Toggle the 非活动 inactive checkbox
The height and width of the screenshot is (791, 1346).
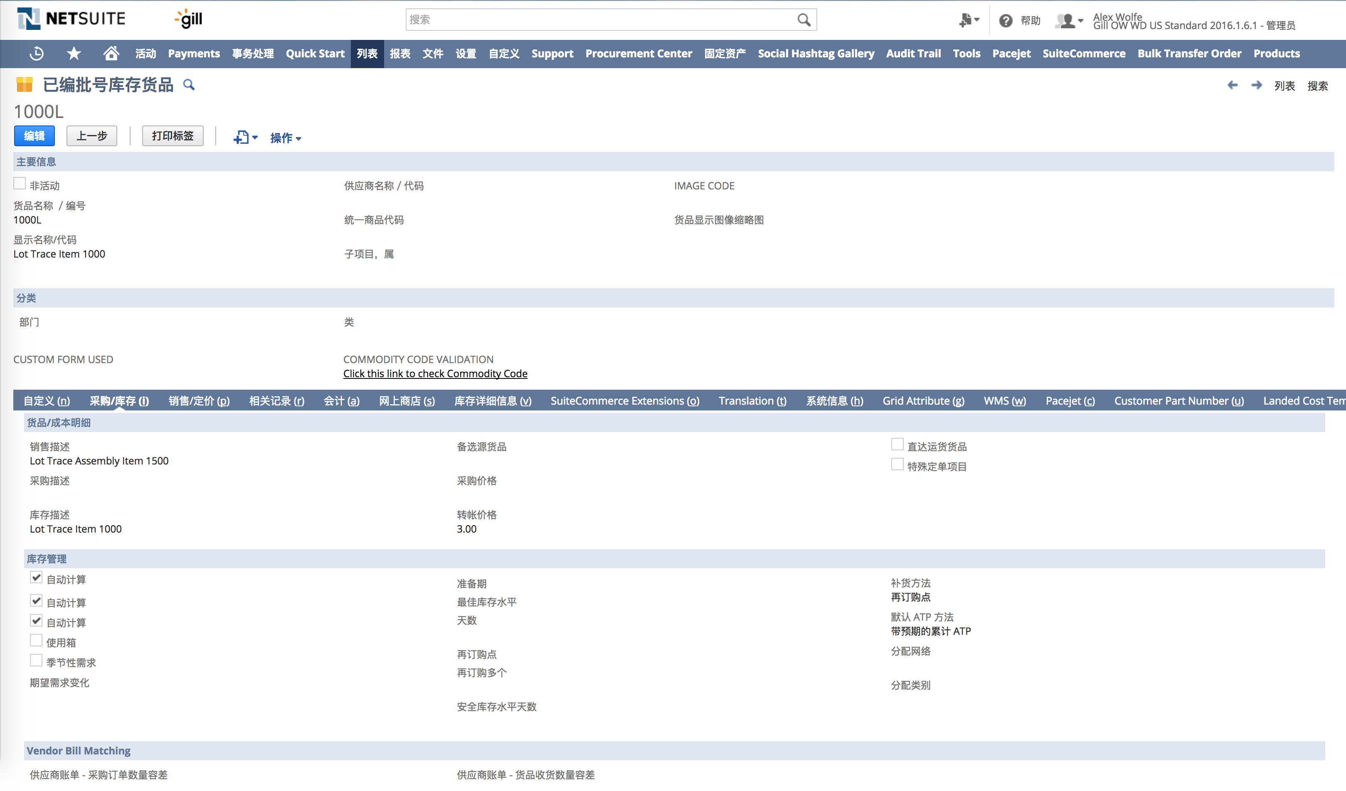(x=20, y=184)
